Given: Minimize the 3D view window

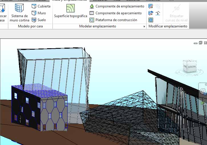Looking at the screenshot, I should click(x=196, y=43).
